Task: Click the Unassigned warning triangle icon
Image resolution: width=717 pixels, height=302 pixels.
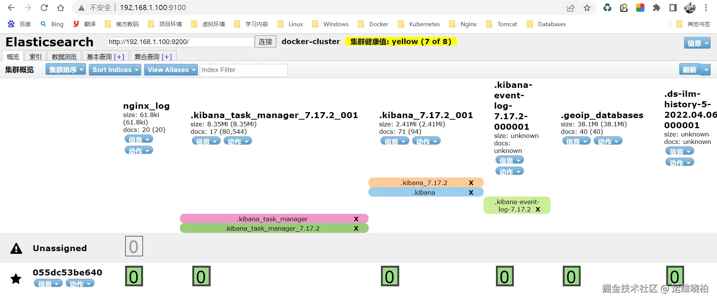Action: [x=16, y=248]
